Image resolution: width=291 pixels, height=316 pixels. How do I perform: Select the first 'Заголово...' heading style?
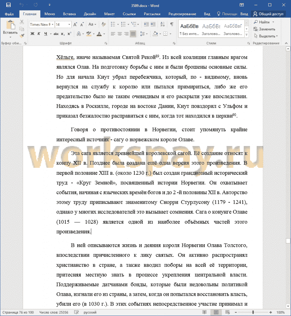tap(211, 29)
